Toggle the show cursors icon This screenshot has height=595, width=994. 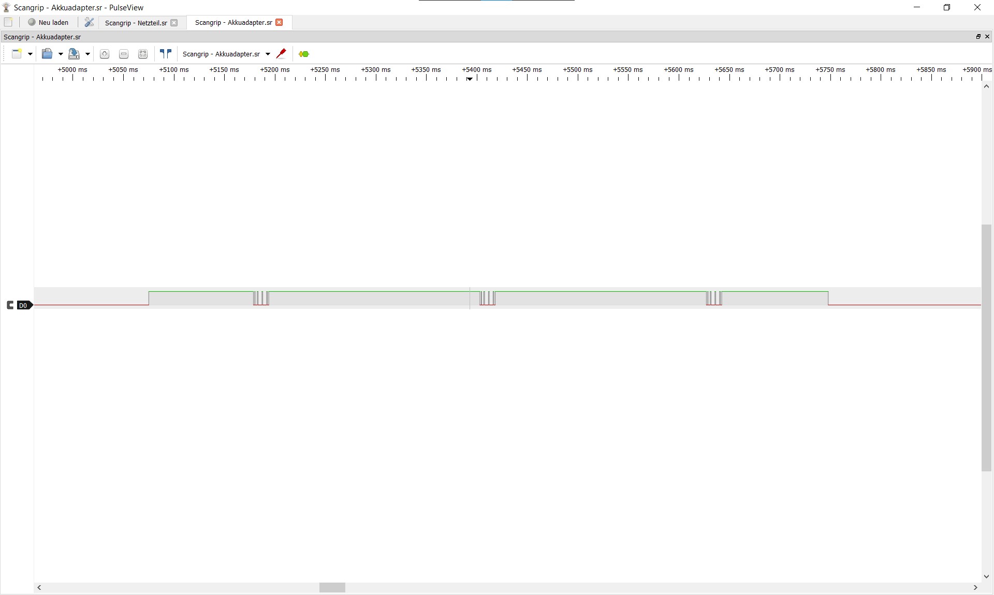(x=166, y=54)
